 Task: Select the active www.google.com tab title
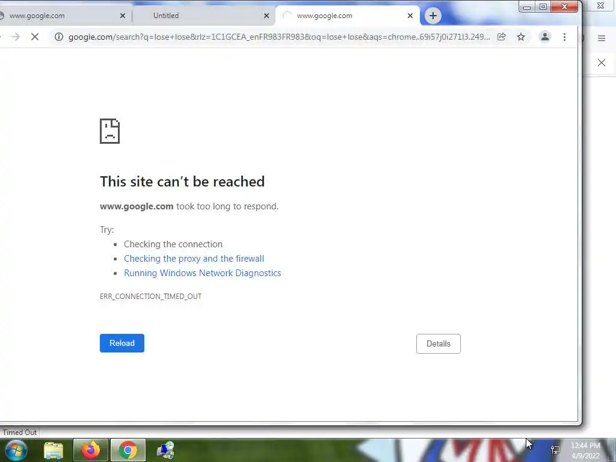coord(324,16)
